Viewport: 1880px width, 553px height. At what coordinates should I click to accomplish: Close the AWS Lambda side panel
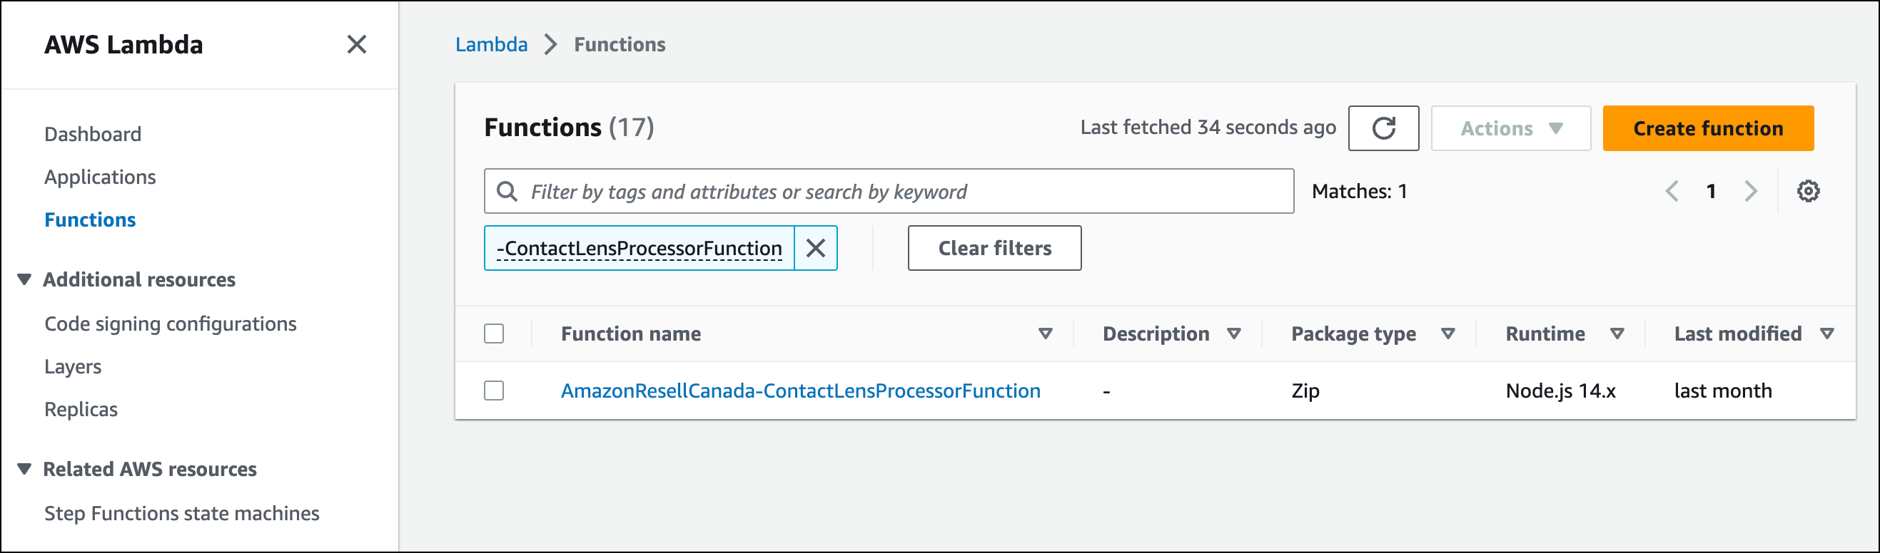tap(356, 44)
